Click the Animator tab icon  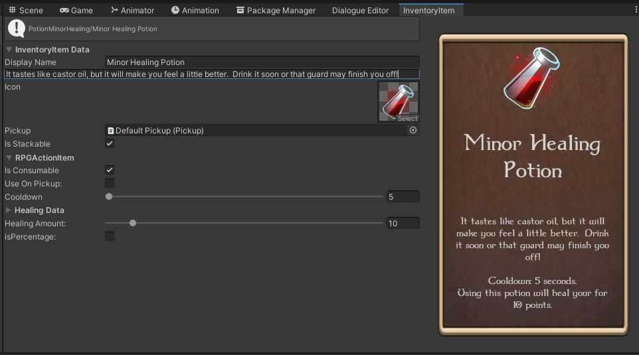coord(114,11)
